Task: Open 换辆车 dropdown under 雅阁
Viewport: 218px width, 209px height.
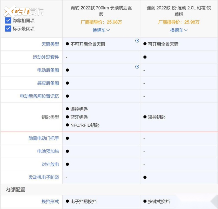Action: click(x=179, y=30)
